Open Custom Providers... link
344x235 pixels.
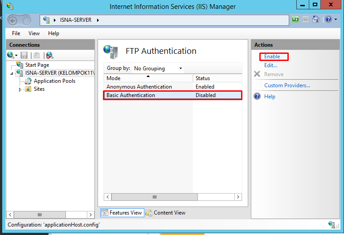287,85
